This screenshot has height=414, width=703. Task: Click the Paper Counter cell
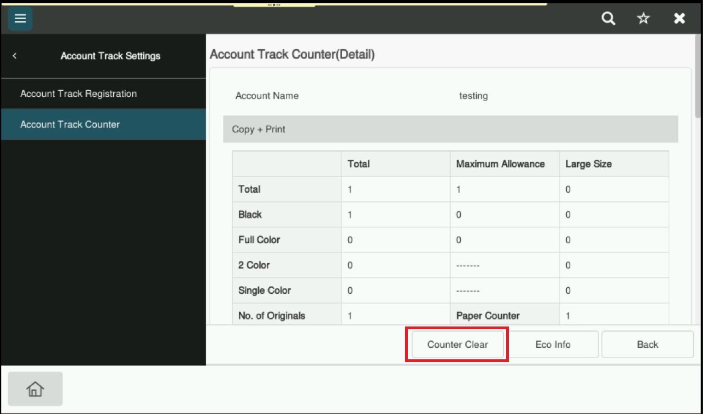pyautogui.click(x=488, y=316)
